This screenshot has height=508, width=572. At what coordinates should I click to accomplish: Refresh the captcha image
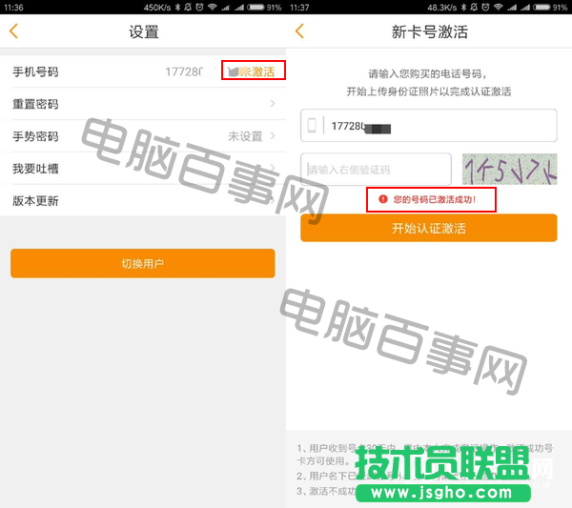[510, 170]
